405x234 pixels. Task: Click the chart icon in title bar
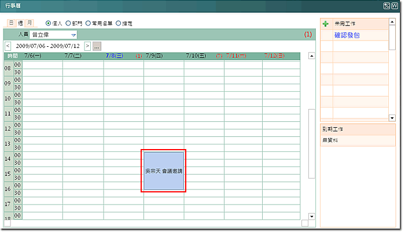click(x=387, y=5)
